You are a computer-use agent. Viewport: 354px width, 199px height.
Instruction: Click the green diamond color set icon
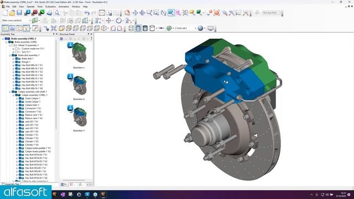point(169,28)
